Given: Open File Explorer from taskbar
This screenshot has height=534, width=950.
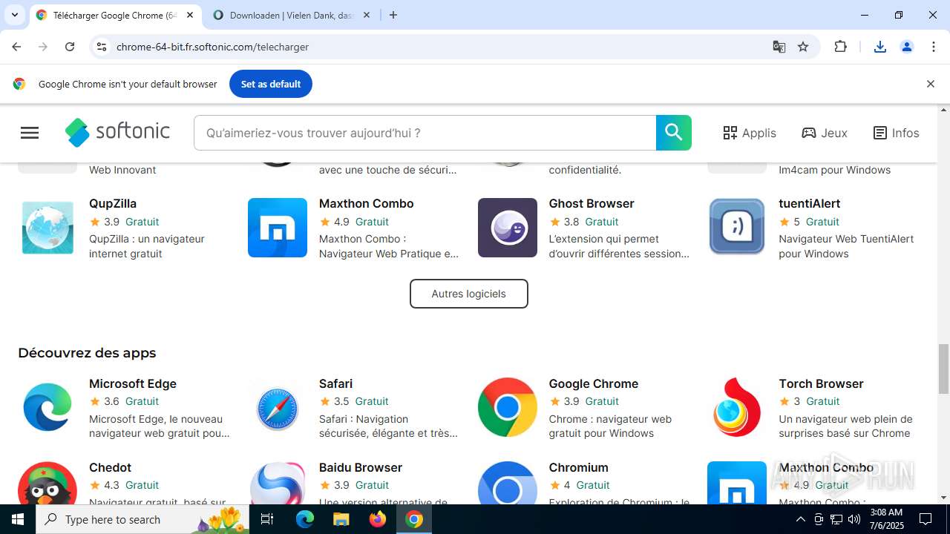Looking at the screenshot, I should click(341, 519).
